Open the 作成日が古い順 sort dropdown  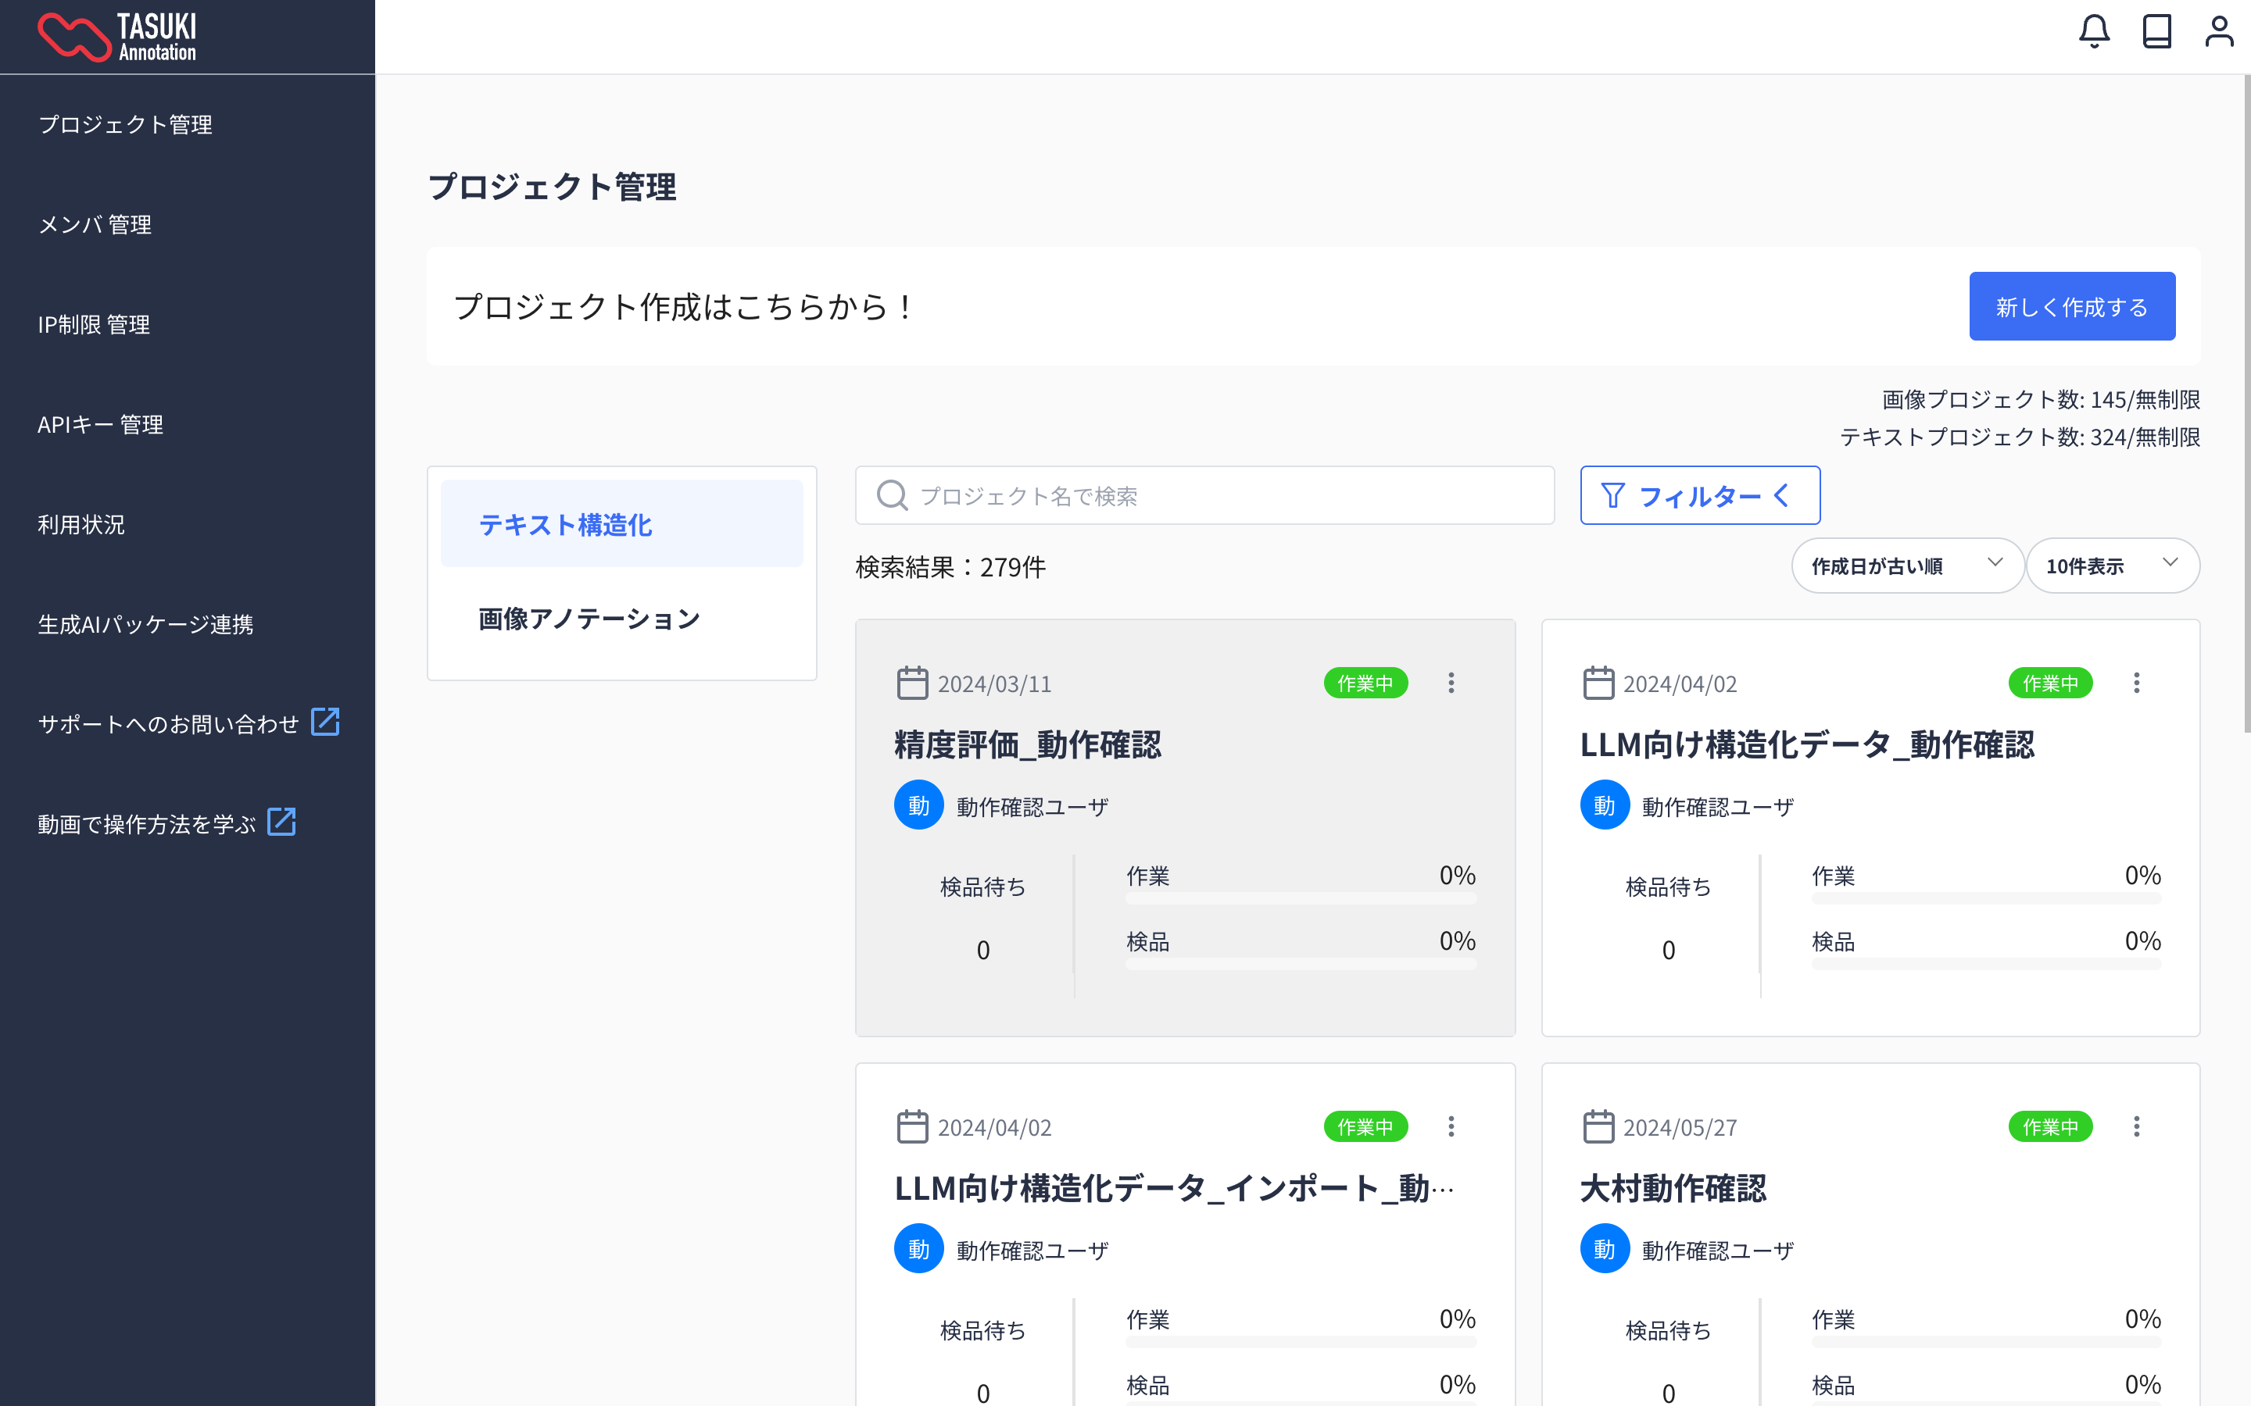1907,566
